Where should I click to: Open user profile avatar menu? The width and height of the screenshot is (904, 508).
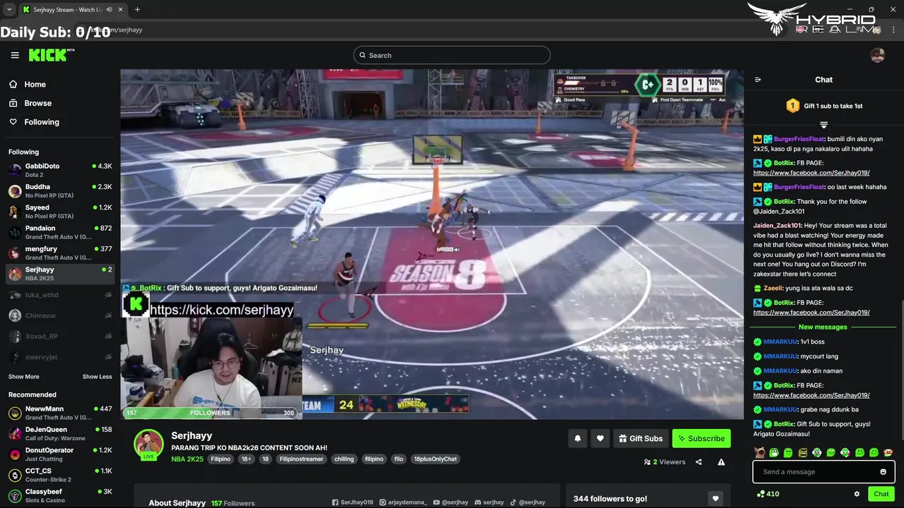[x=877, y=55]
